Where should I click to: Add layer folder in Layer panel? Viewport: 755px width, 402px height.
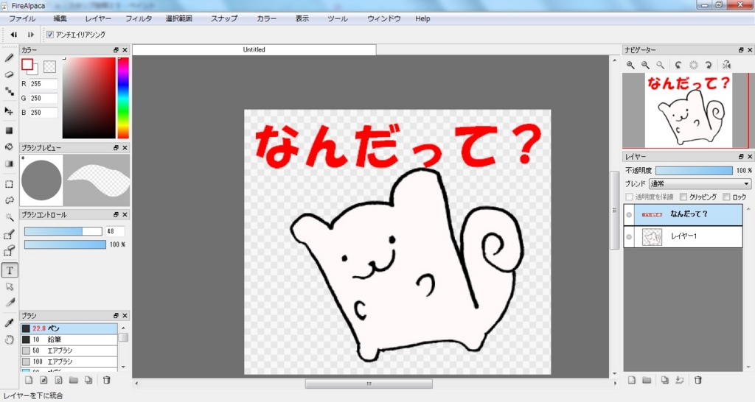point(647,380)
